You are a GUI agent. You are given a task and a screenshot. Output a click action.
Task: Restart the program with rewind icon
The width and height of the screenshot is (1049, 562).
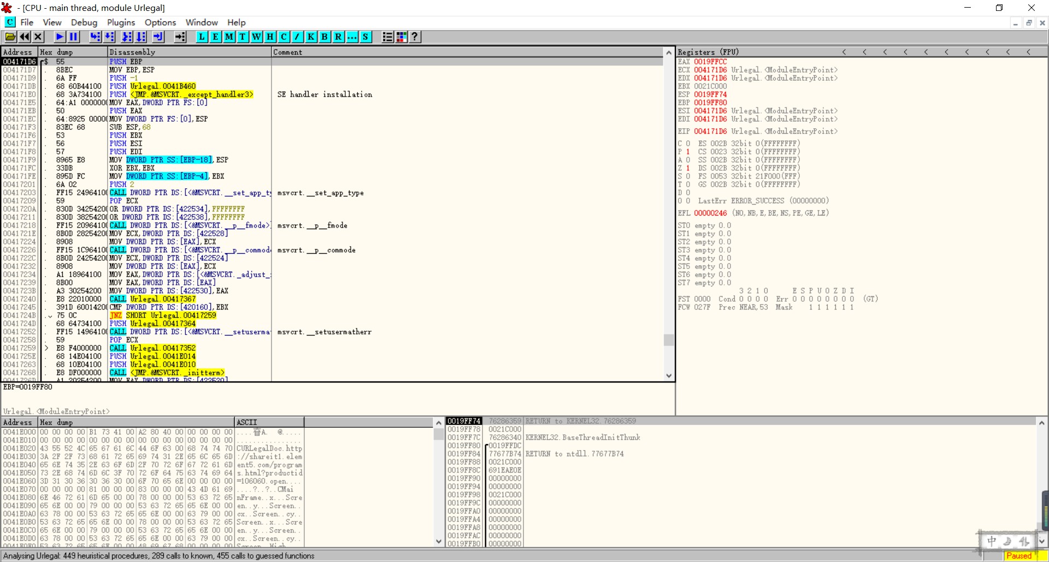[25, 37]
